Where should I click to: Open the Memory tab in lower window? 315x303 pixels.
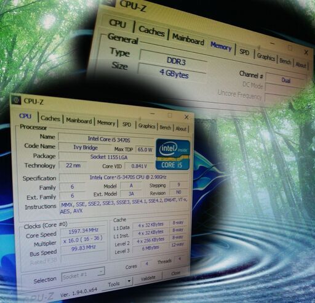(x=106, y=123)
